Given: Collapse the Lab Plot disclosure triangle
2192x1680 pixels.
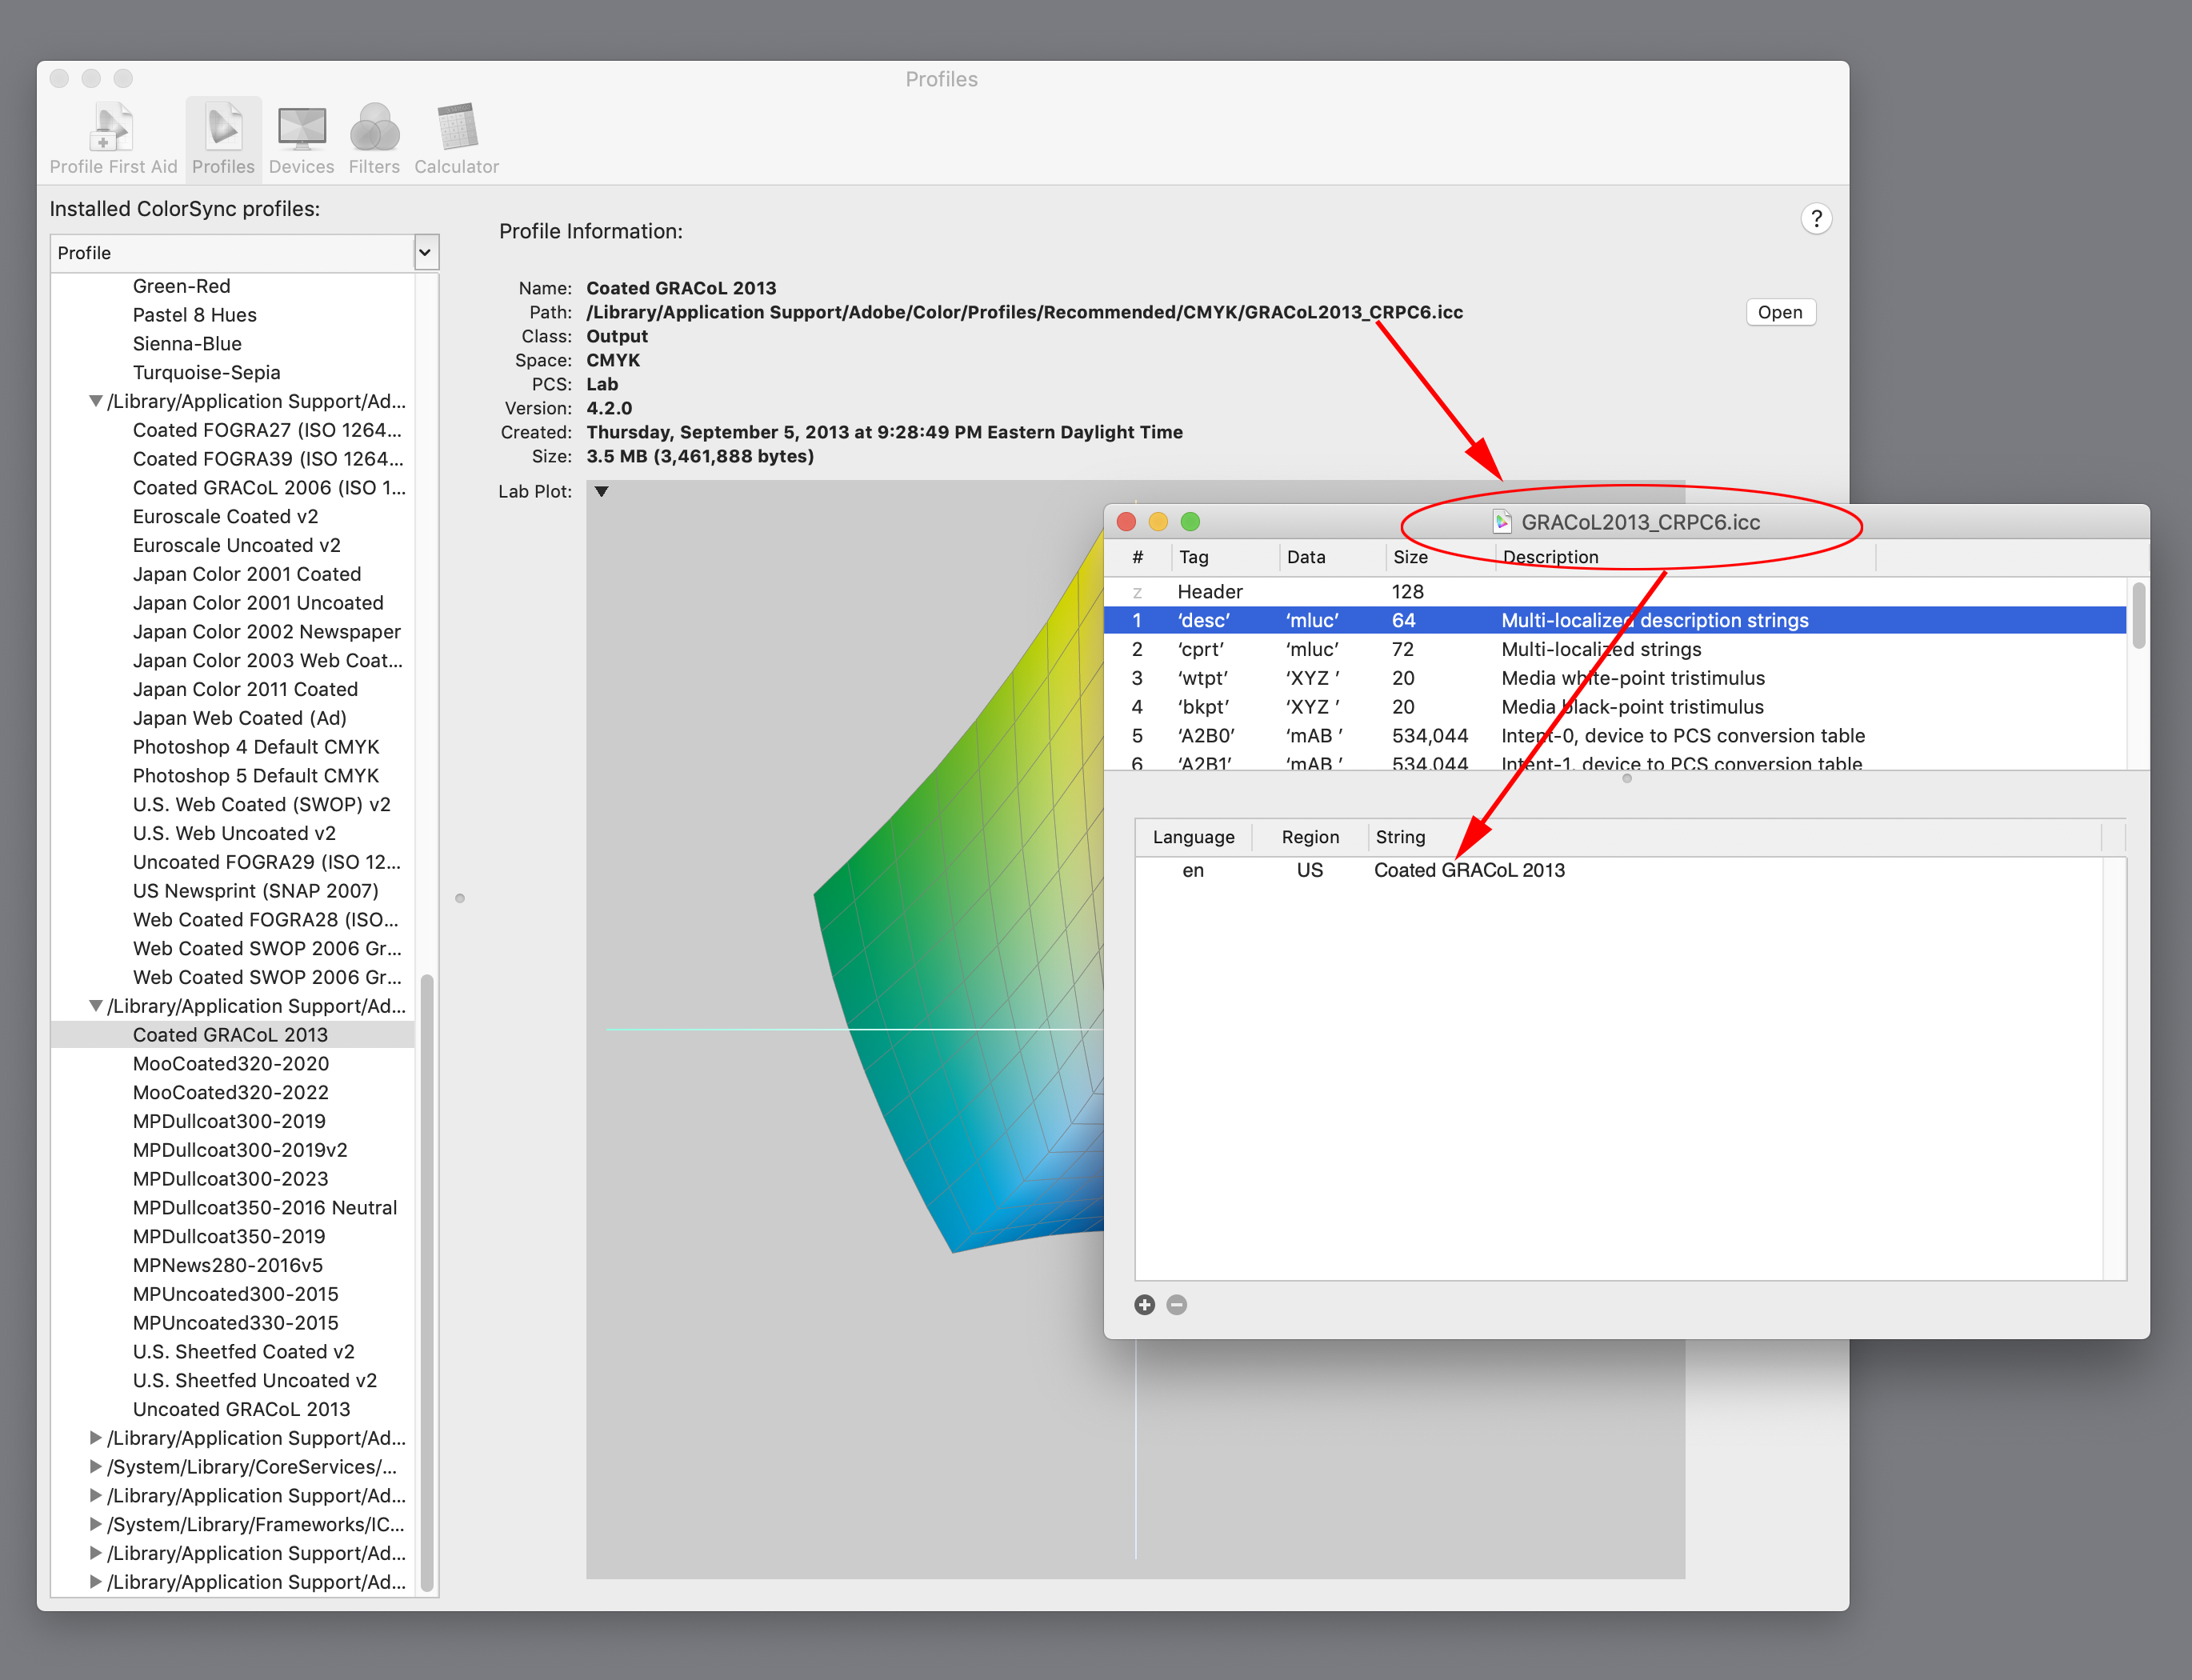Looking at the screenshot, I should pos(601,491).
